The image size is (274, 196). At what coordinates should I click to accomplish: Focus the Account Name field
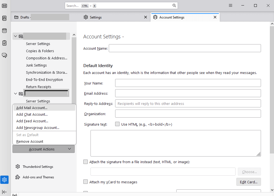tap(185, 48)
